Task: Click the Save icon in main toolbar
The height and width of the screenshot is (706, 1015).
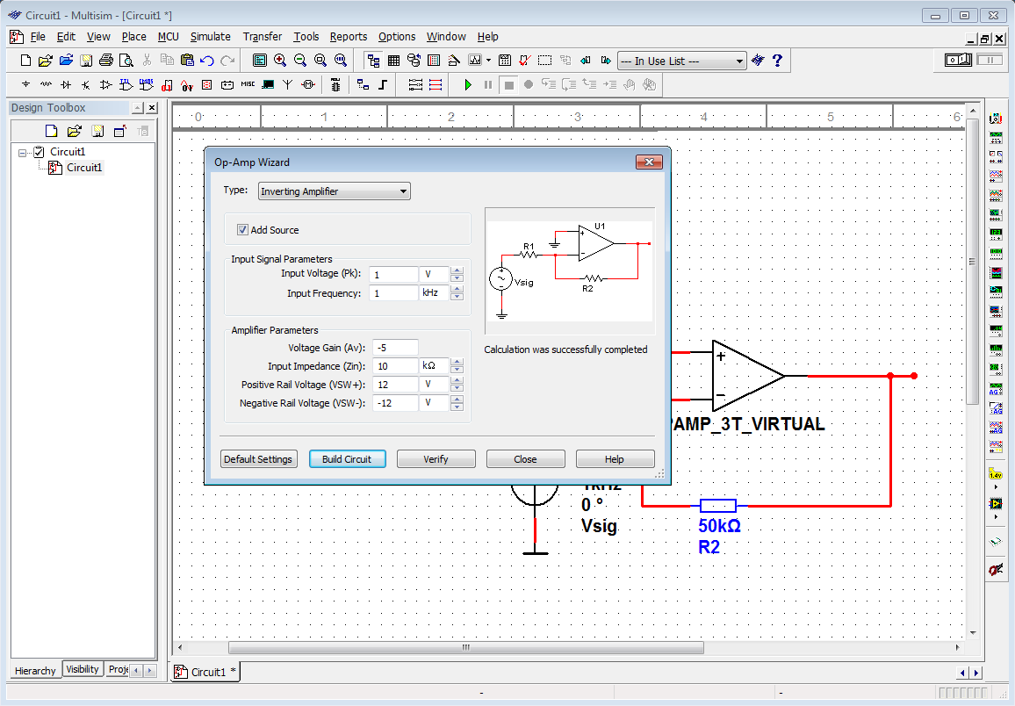Action: point(86,61)
